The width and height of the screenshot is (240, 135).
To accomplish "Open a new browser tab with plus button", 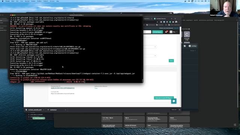I will pos(175,19).
